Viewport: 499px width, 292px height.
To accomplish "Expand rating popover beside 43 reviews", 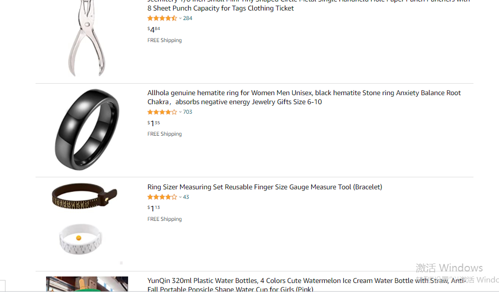I will pos(180,197).
